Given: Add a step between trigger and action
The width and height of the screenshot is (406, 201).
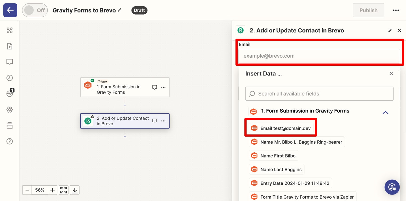Looking at the screenshot, I should [125, 105].
